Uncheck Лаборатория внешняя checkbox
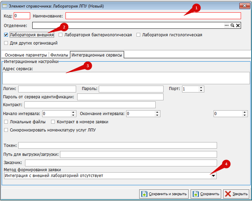Image resolution: width=252 pixels, height=201 pixels. [6, 35]
